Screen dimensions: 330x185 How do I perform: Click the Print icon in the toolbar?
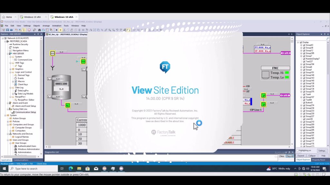(x=11, y=30)
